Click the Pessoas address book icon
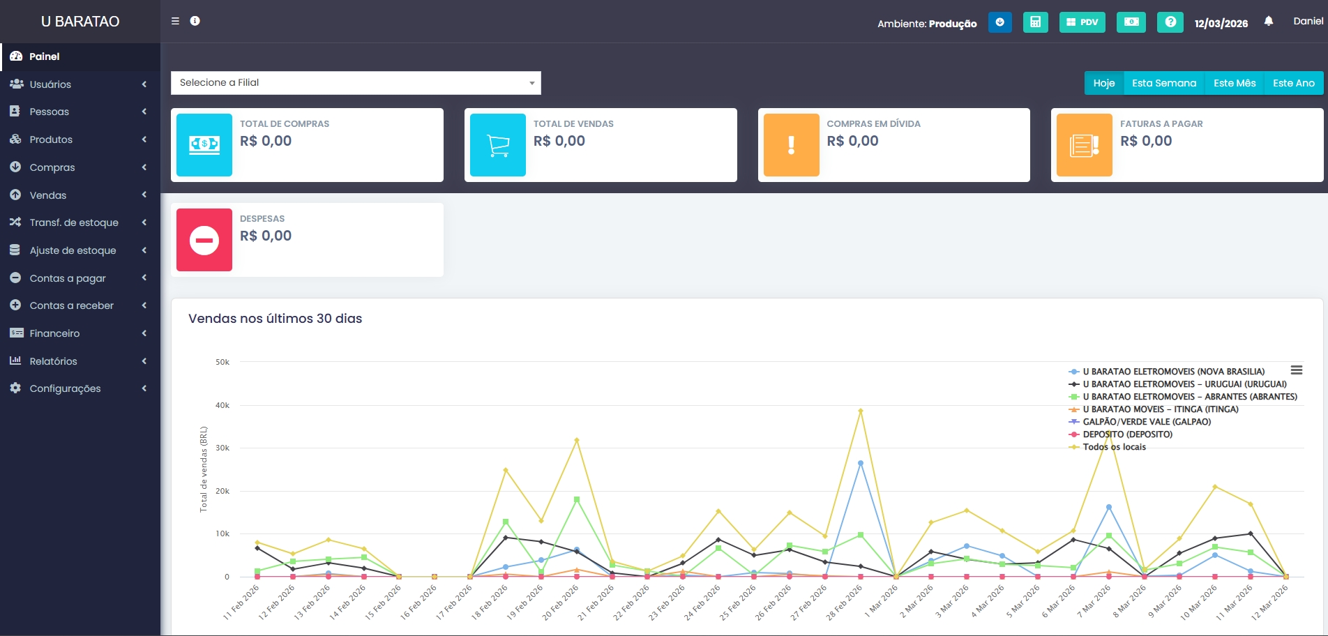 tap(15, 112)
